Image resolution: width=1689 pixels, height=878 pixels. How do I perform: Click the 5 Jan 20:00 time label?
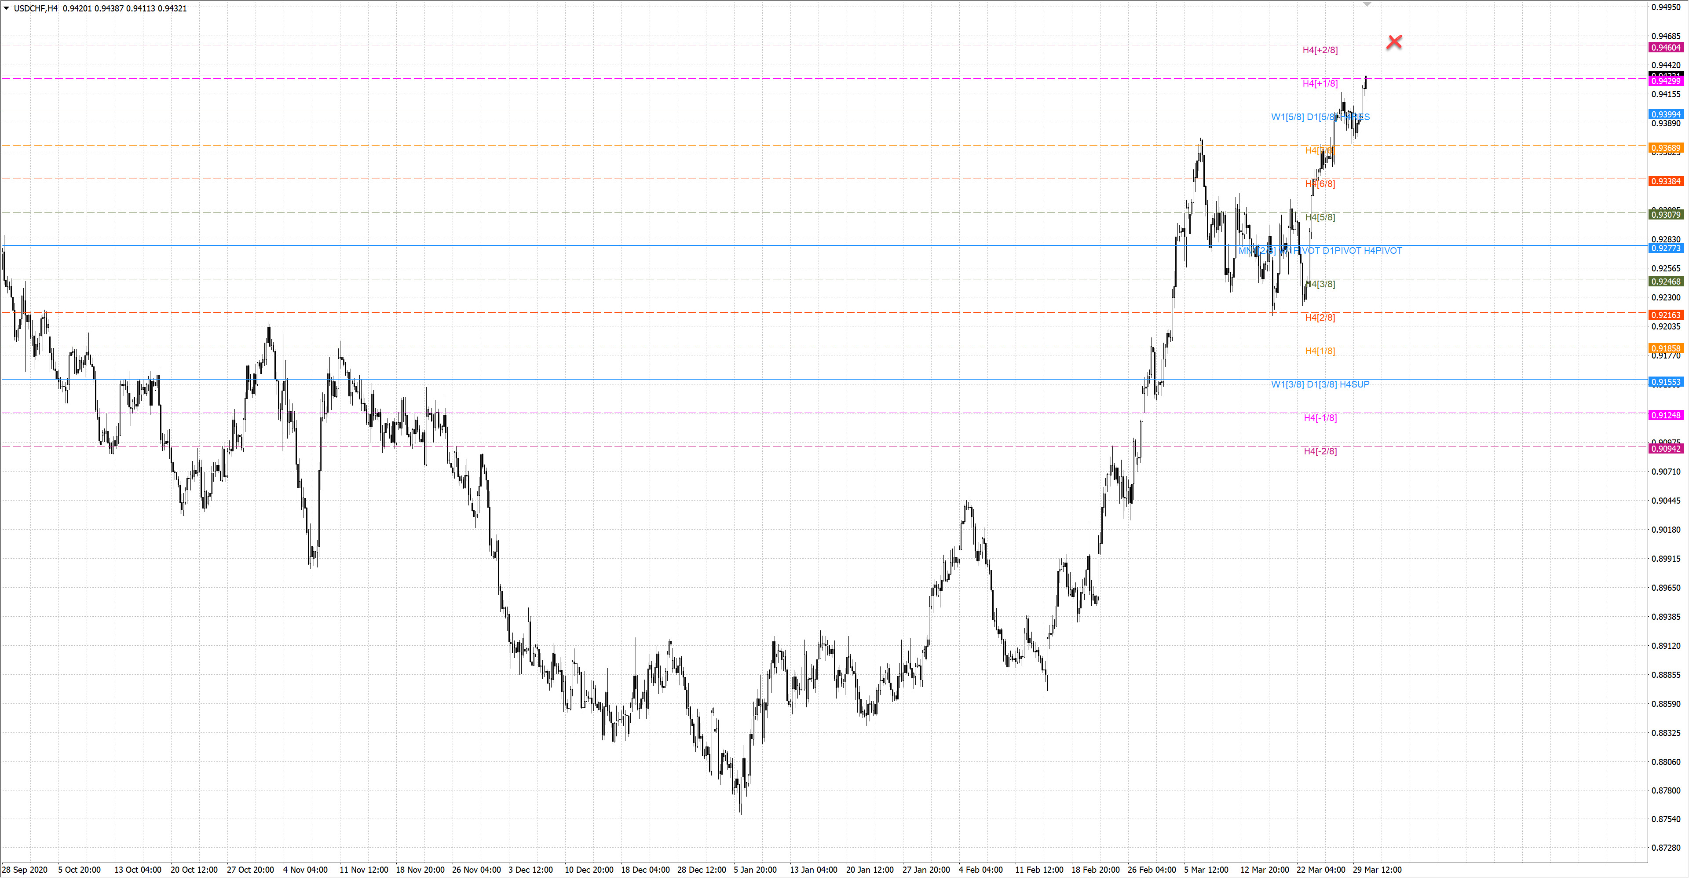(755, 870)
